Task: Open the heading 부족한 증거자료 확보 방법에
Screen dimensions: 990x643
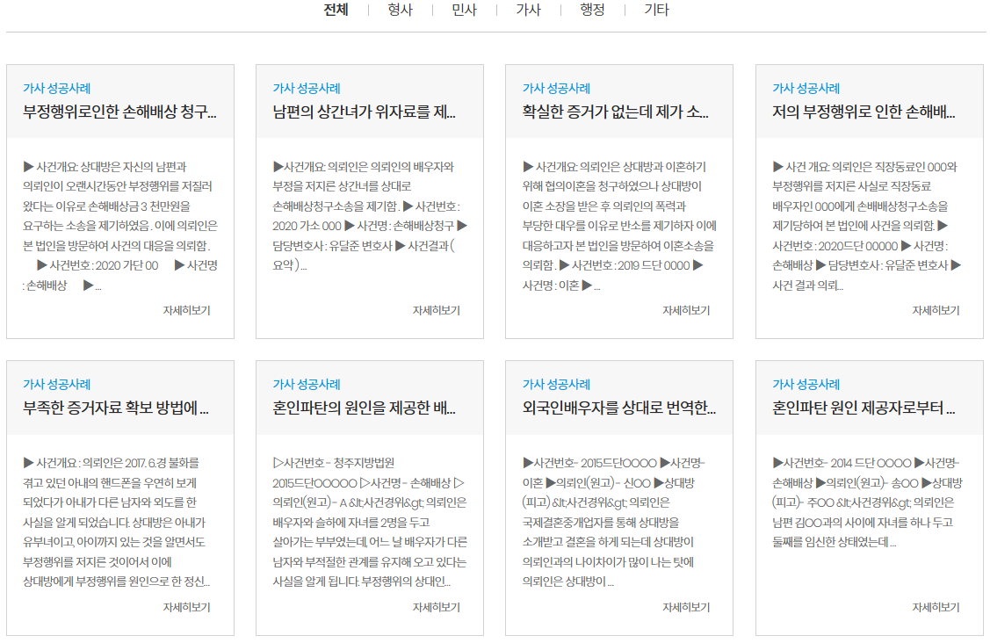Action: [115, 408]
